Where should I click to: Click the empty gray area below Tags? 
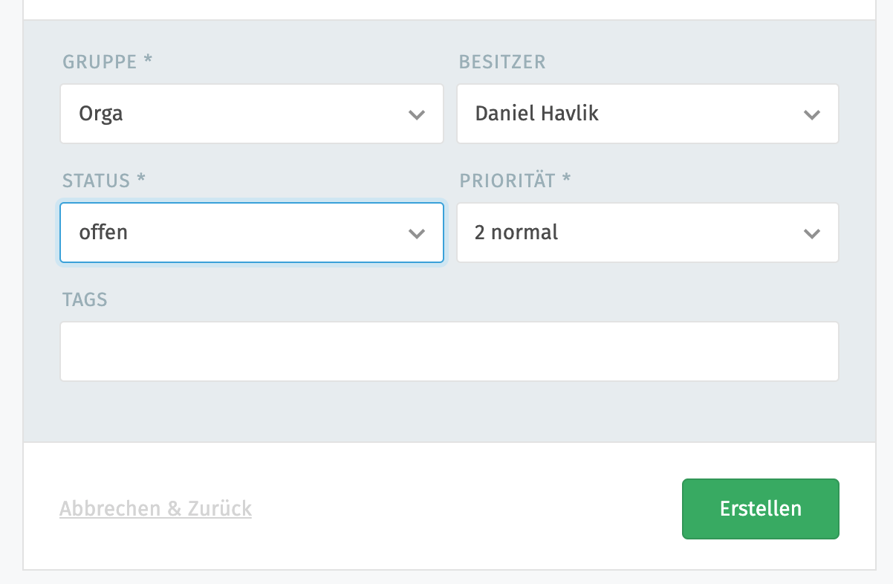click(449, 412)
